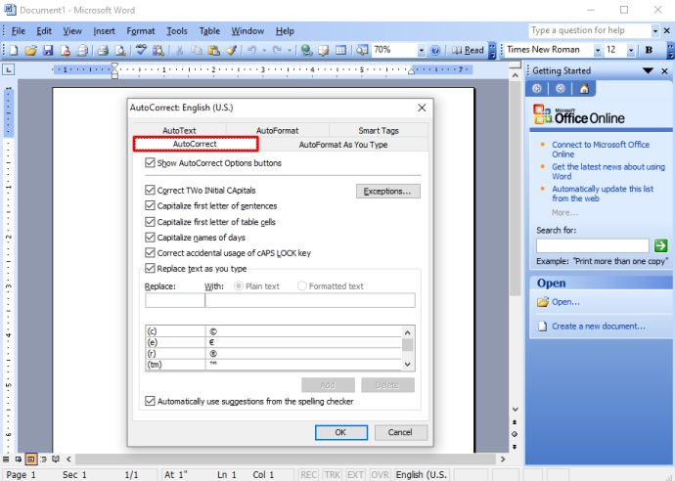
Task: Click the Open folder toolbar icon
Action: point(30,50)
